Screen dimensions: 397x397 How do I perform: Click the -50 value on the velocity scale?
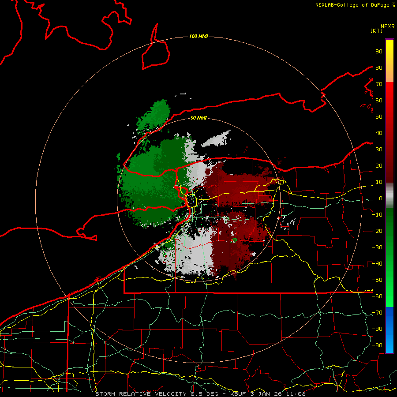coord(377,280)
